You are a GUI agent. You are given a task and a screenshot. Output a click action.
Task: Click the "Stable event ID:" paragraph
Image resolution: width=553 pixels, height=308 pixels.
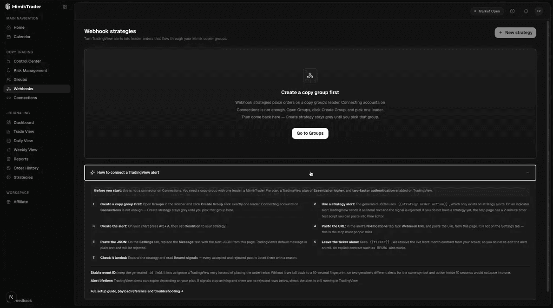tap(301, 273)
